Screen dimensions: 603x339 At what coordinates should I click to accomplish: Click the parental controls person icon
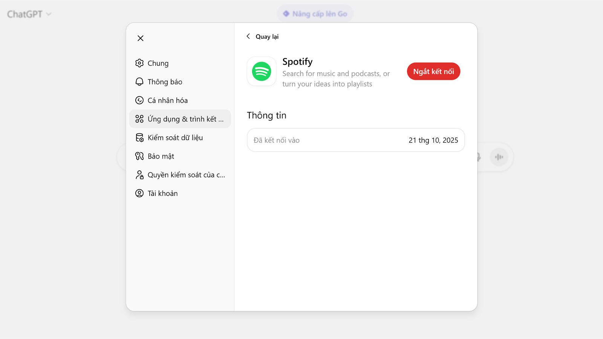(x=139, y=175)
